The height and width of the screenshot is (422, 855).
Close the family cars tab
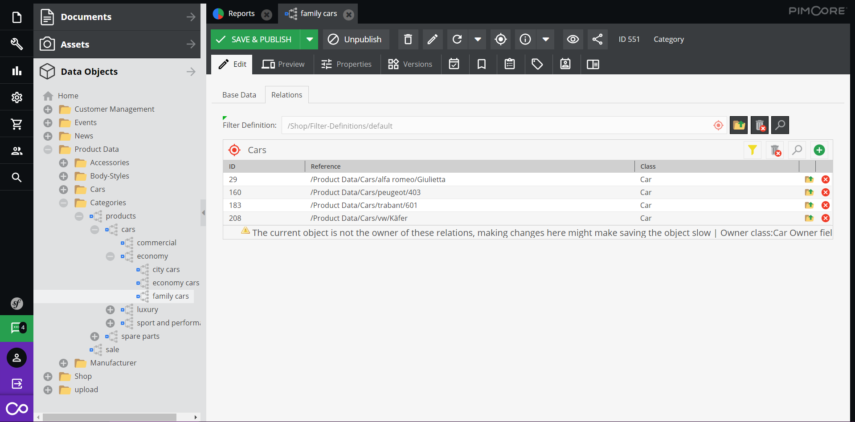coord(349,15)
